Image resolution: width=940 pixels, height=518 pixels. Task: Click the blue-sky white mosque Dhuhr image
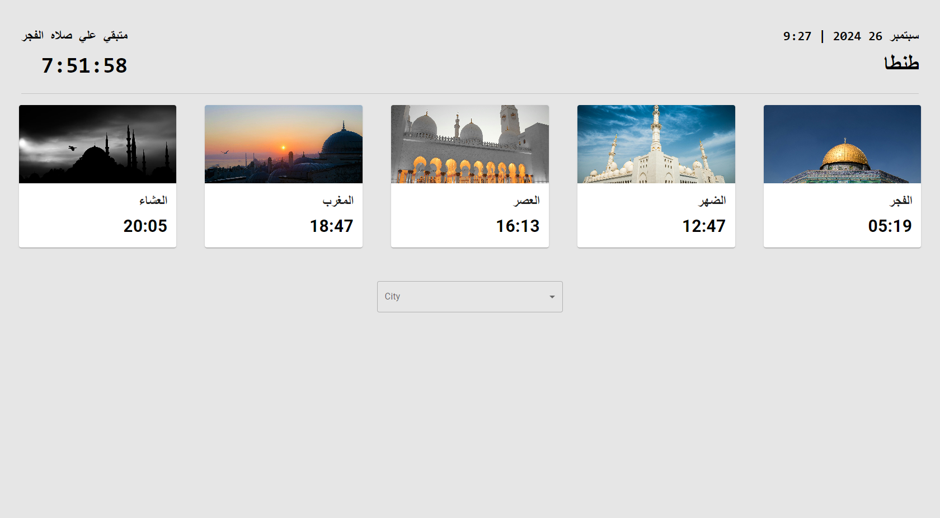coord(656,144)
